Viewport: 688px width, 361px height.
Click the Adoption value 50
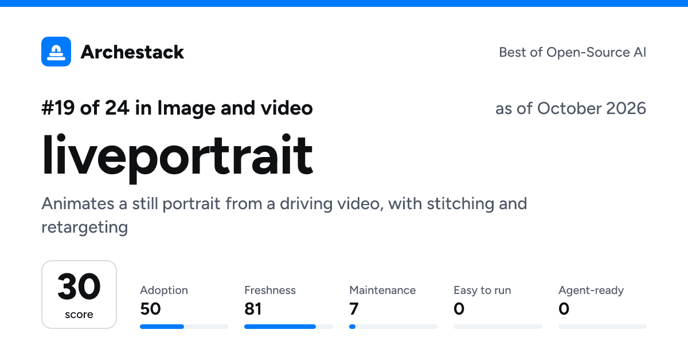point(151,309)
